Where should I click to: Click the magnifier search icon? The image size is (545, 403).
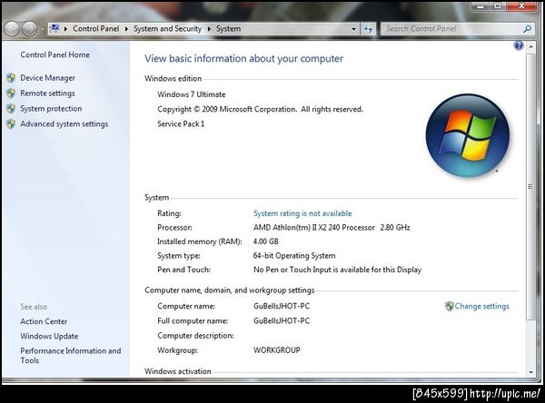[527, 29]
